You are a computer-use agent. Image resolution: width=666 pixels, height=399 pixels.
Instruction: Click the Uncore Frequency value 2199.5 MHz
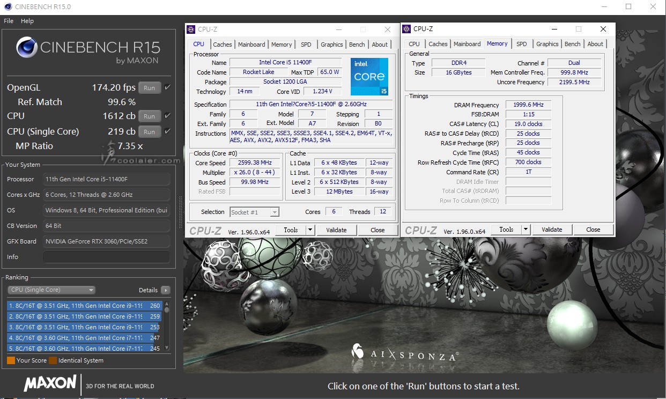(574, 82)
